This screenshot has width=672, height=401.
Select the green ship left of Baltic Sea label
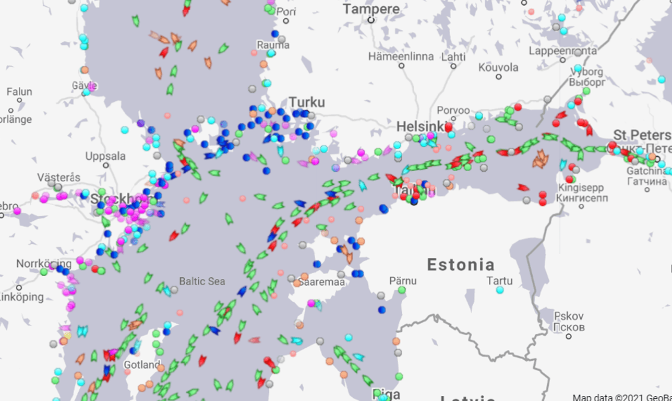[x=161, y=287]
